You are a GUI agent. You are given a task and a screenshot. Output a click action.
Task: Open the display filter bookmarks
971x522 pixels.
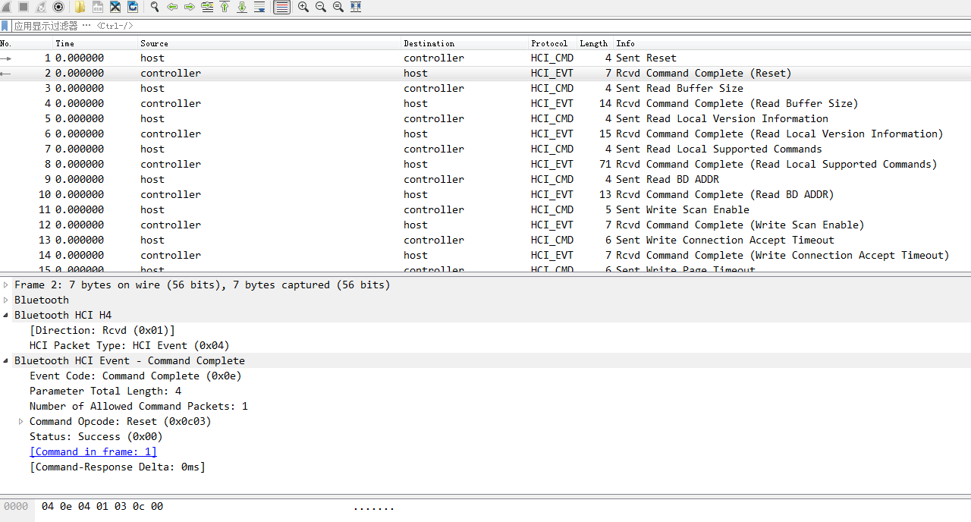coord(5,25)
